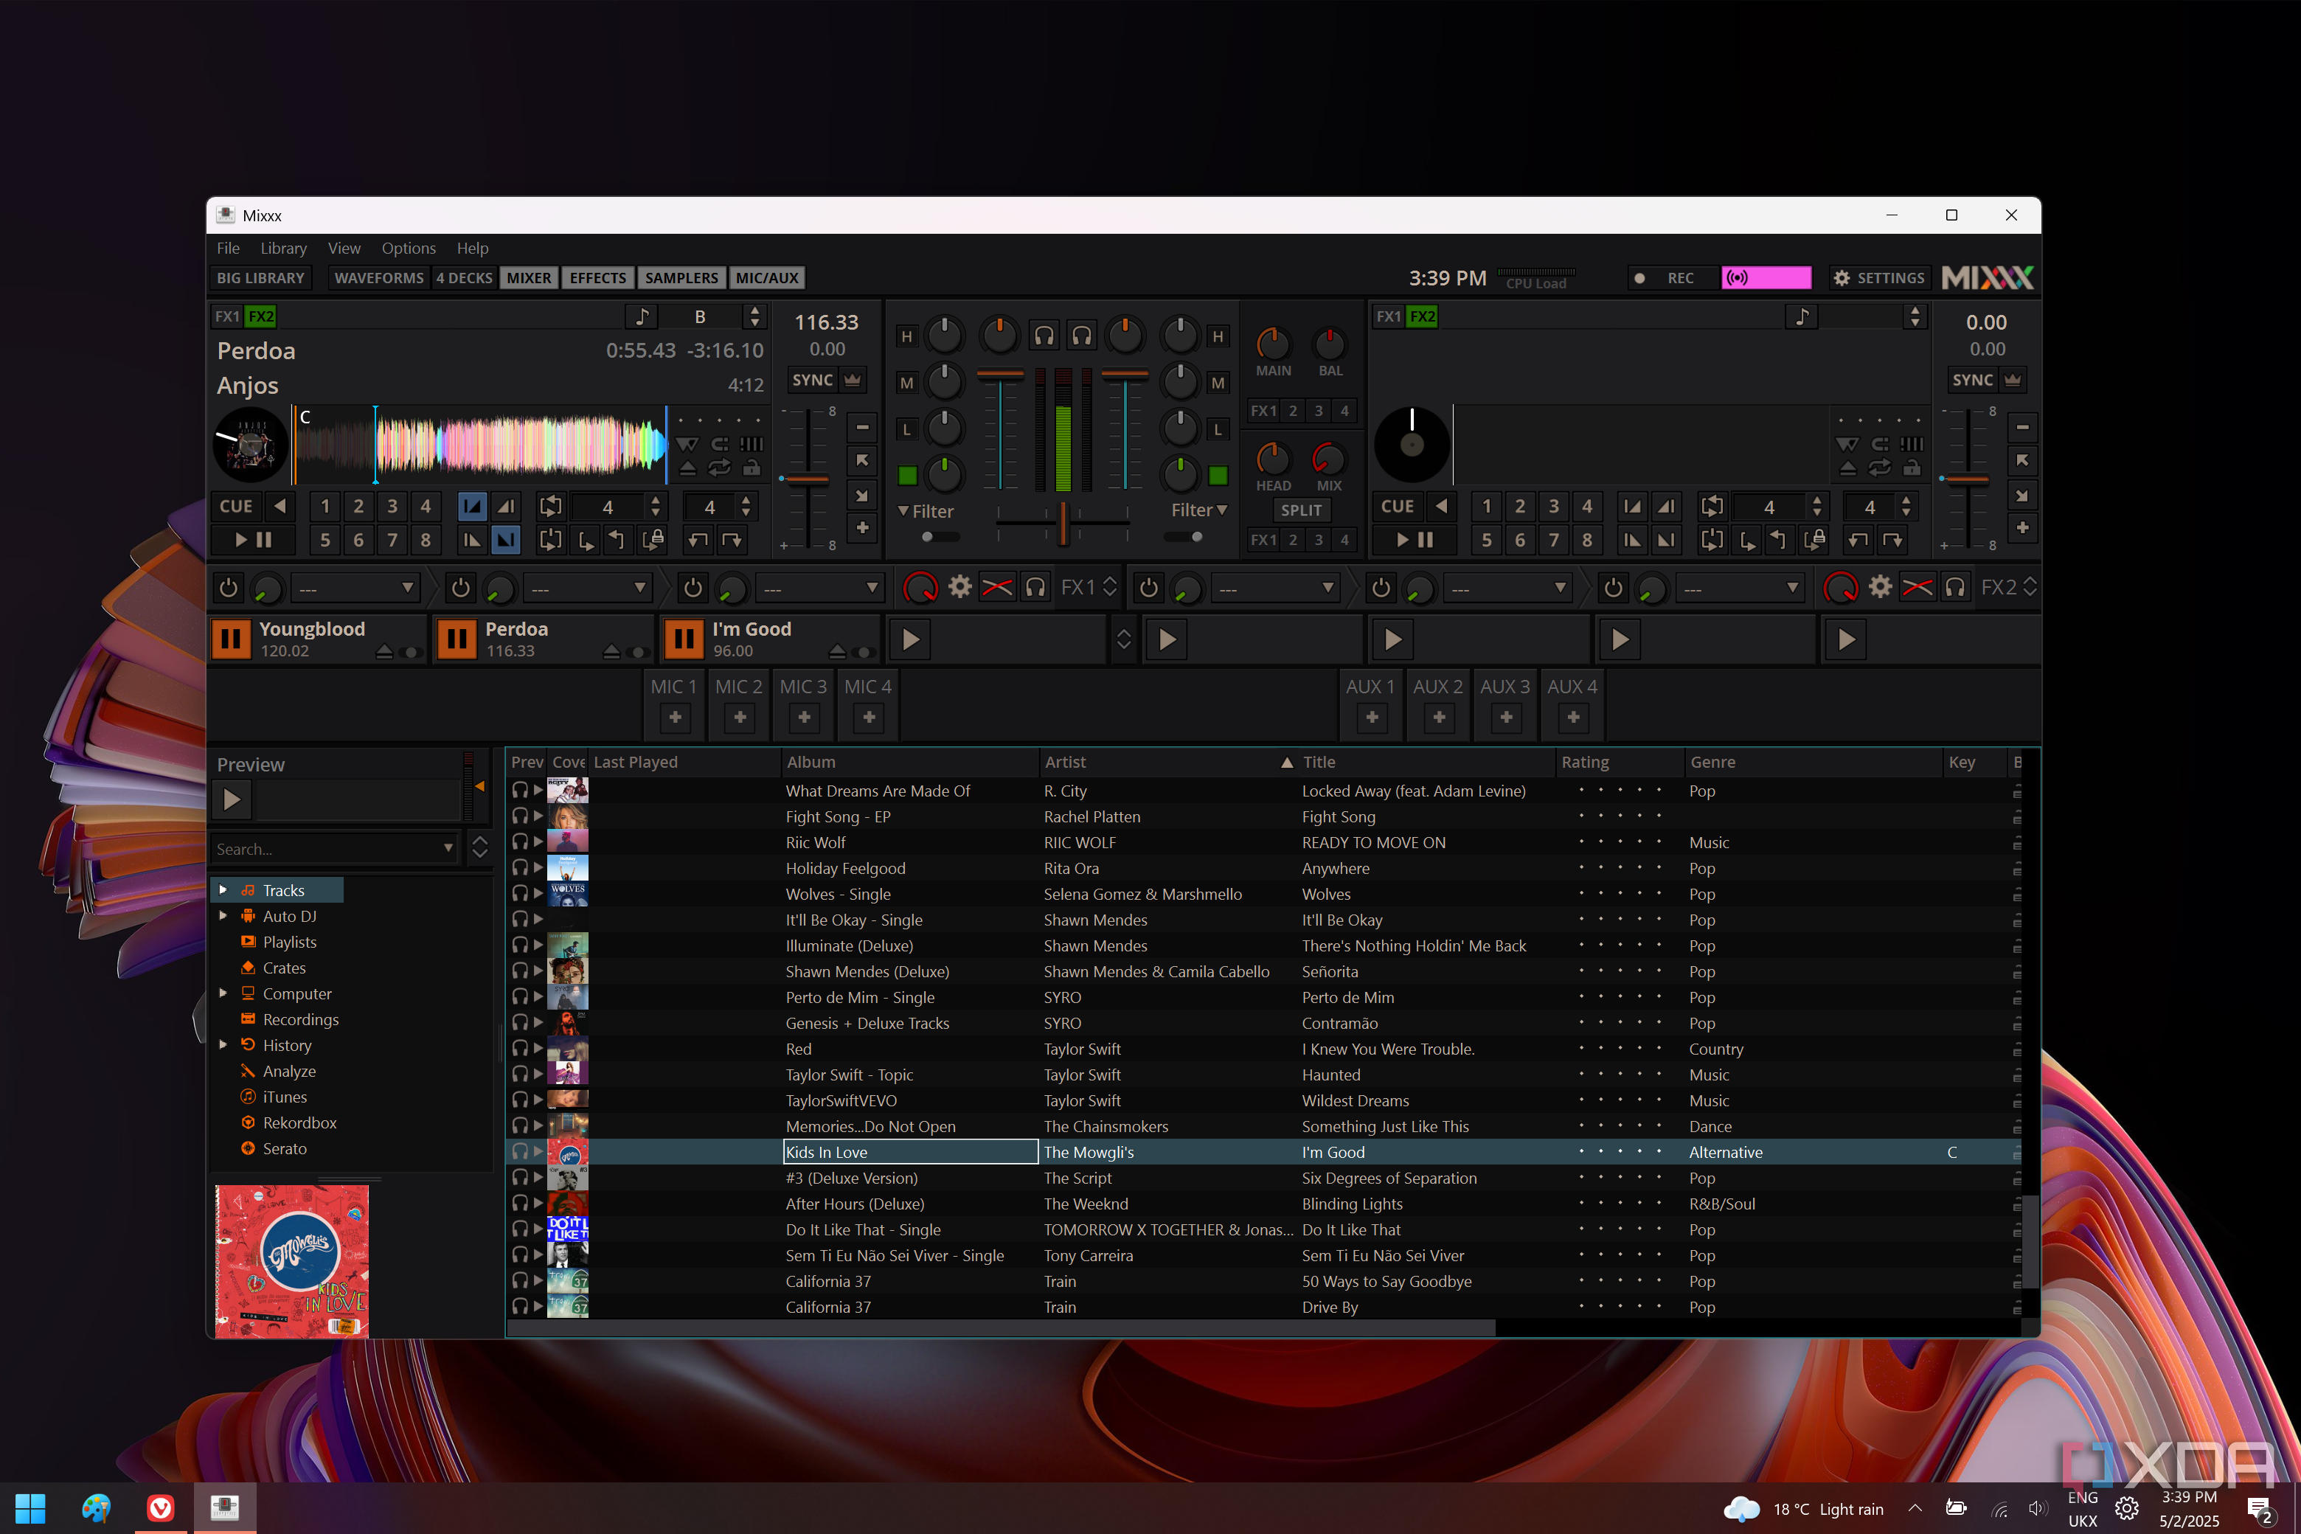Click the rate plus button on left deck
Viewport: 2301px width, 1534px height.
coord(862,527)
